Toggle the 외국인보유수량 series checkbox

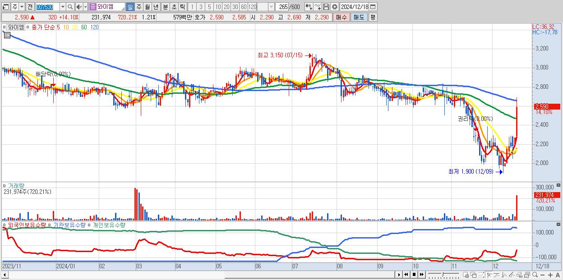pos(5,225)
